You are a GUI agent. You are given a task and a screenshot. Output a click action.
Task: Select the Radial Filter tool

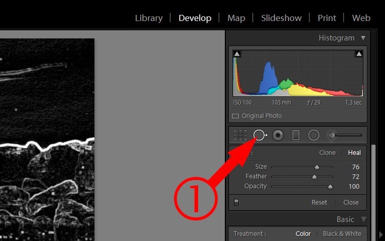[314, 135]
